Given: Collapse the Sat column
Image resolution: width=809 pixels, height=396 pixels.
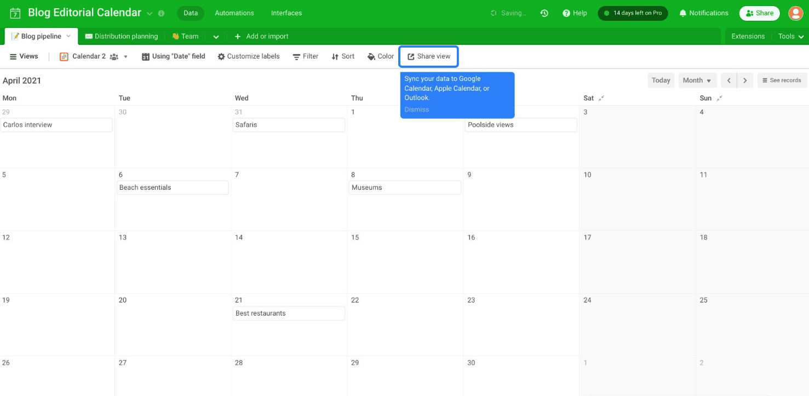Looking at the screenshot, I should pos(601,98).
